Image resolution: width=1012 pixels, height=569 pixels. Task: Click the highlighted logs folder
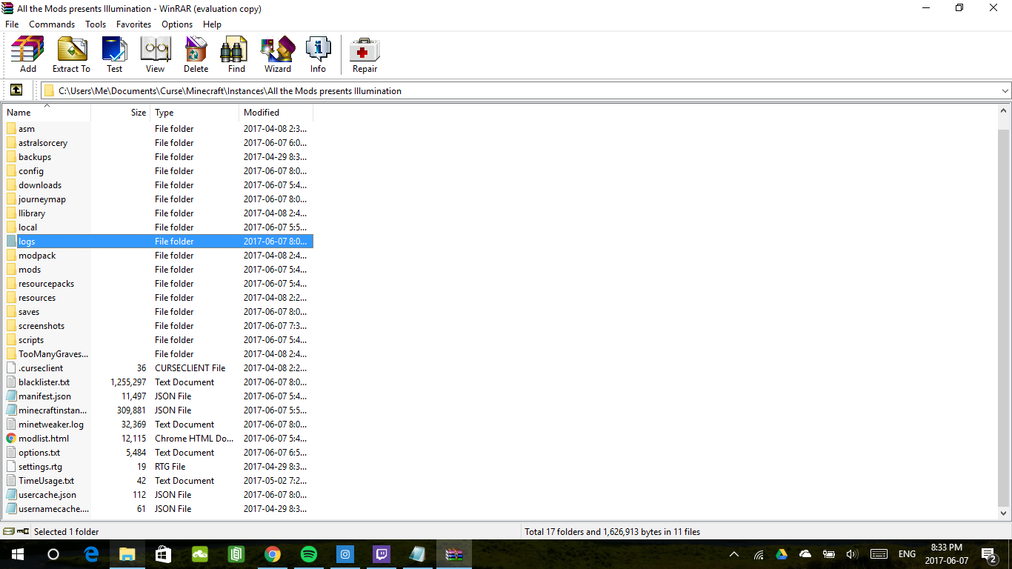[158, 242]
